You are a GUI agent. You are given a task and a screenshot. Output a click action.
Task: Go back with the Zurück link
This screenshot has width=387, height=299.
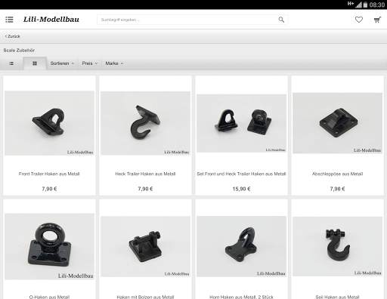12,36
